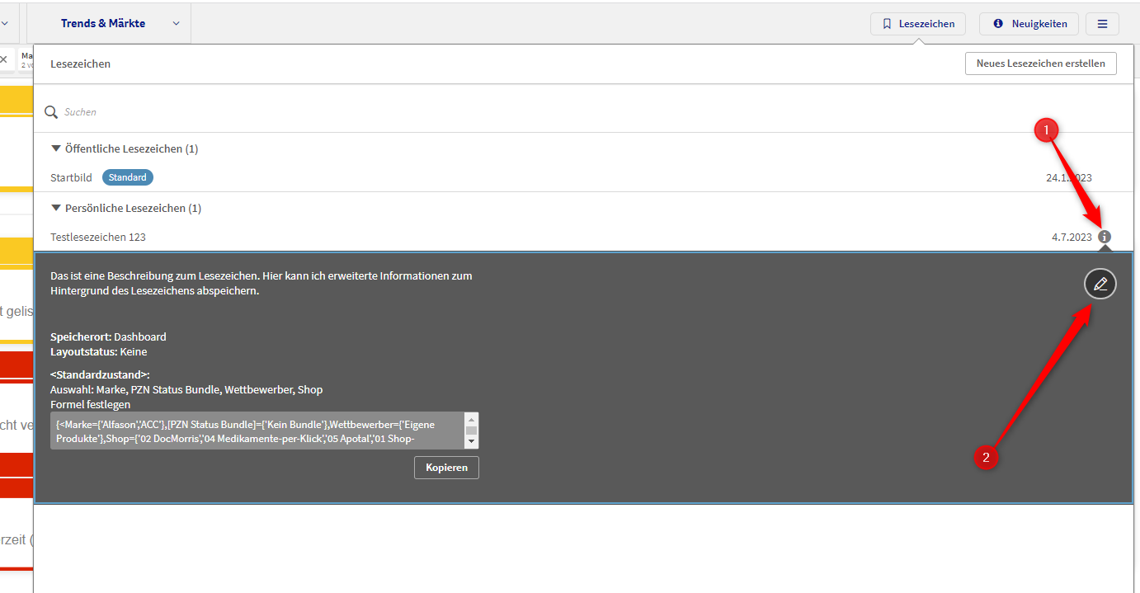Collapse the Öffentliche Lesezeichen section
Image resolution: width=1140 pixels, height=593 pixels.
[x=56, y=148]
